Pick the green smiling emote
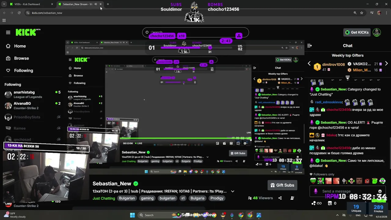Screen dimensions: 391x220 [375, 181]
